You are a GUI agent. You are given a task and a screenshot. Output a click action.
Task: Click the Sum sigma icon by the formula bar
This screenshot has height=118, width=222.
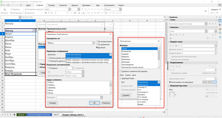click(26, 17)
